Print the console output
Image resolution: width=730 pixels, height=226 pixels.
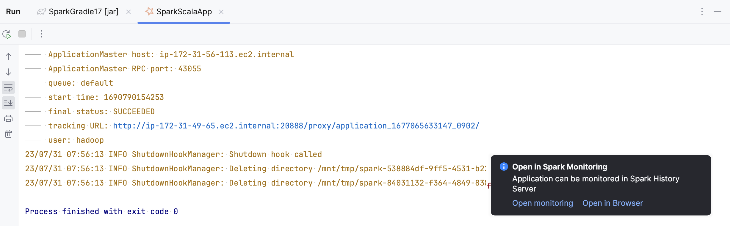click(8, 119)
